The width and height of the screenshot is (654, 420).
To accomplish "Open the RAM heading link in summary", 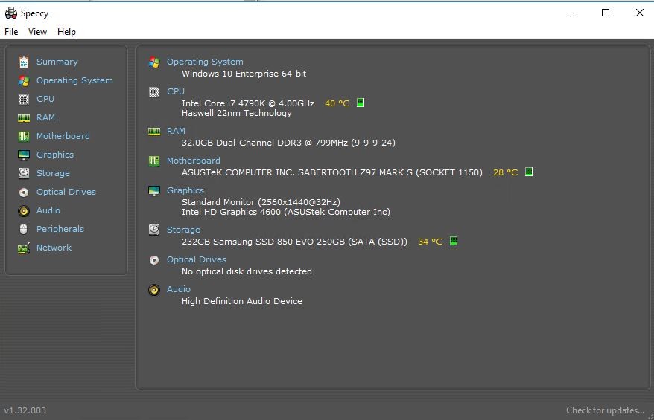I will point(176,131).
